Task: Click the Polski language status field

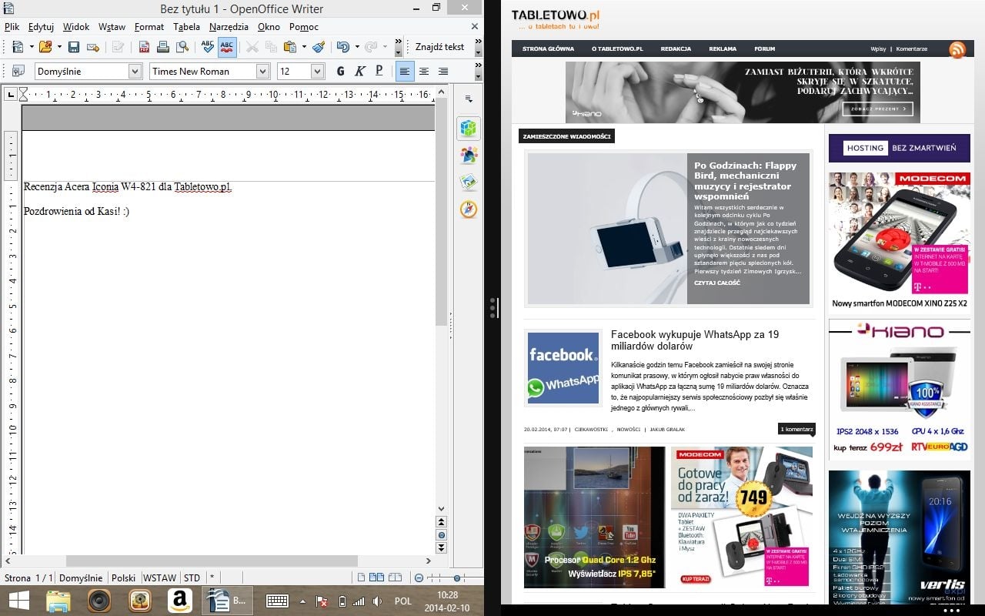Action: click(x=123, y=578)
